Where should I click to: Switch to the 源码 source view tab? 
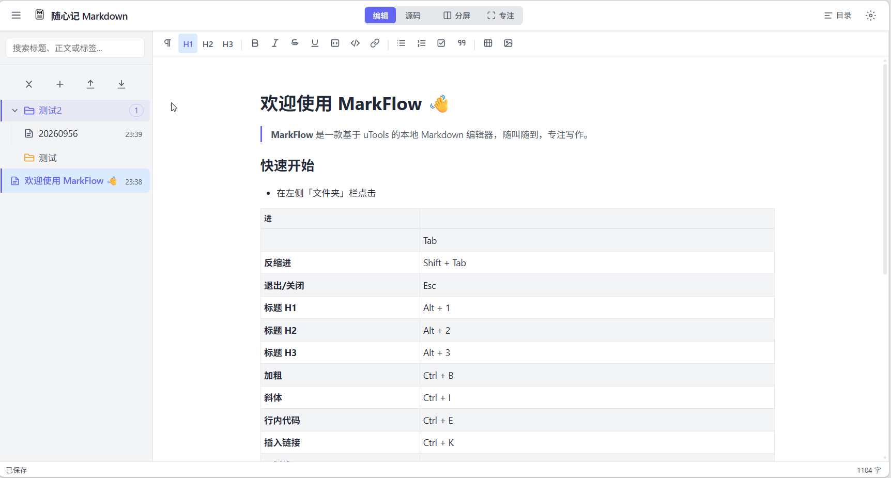coord(412,16)
